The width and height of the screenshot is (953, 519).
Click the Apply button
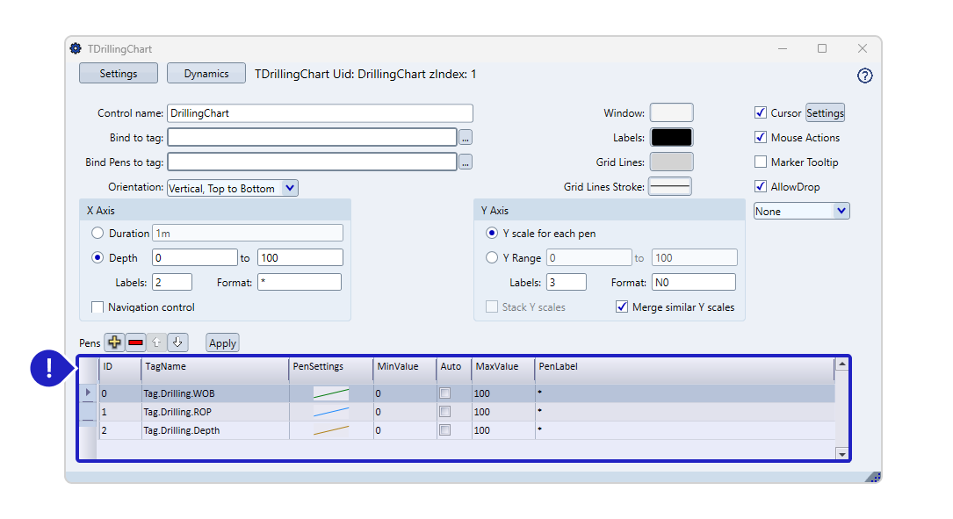222,343
